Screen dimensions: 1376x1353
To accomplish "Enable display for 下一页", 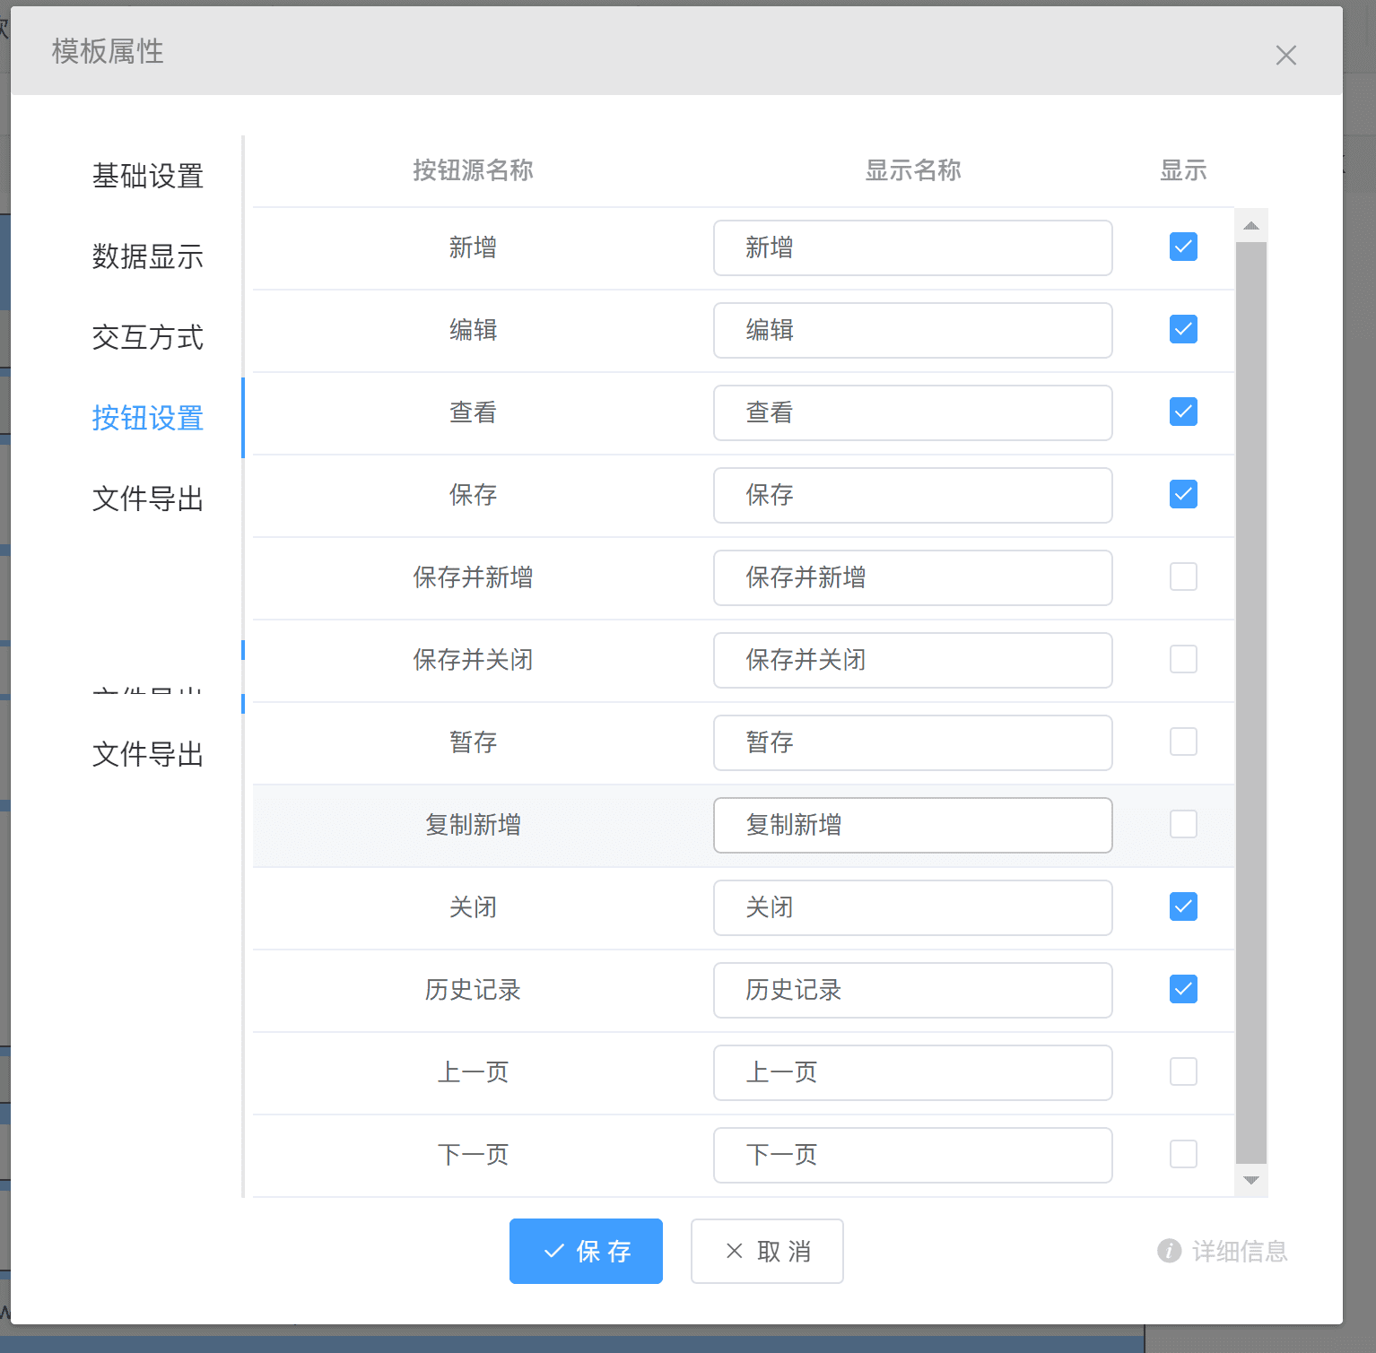I will 1183,1154.
